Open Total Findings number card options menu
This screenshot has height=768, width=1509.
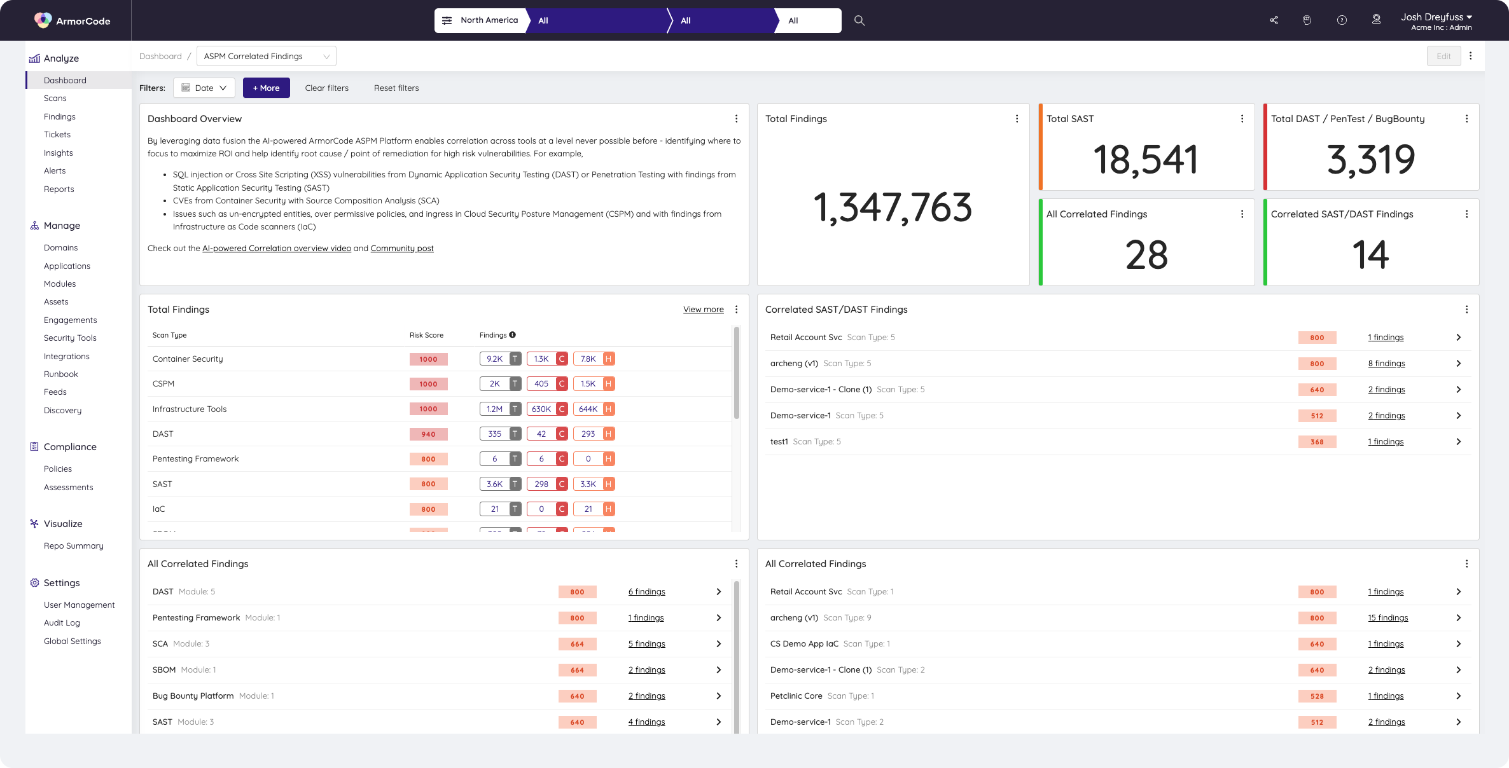pyautogui.click(x=1017, y=119)
